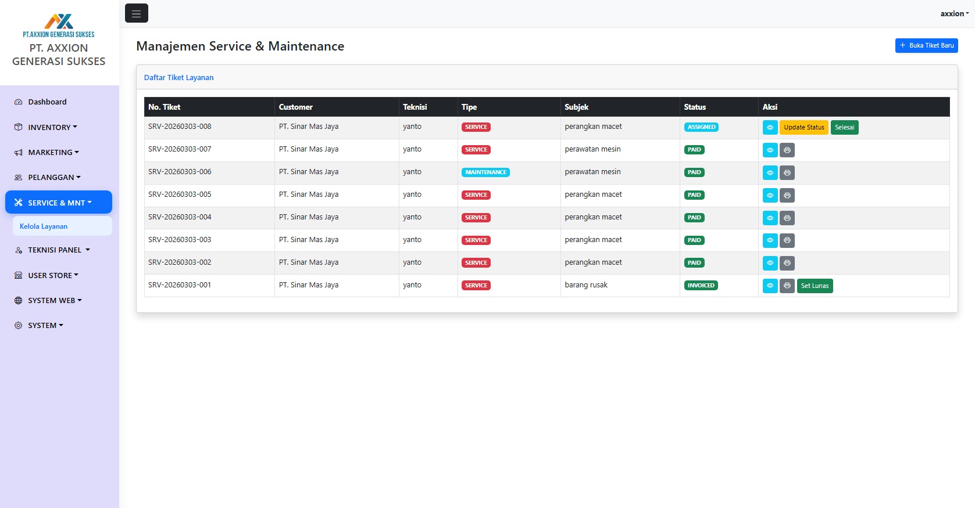View ticket SRV-20260303-006 with the eye icon
This screenshot has height=508, width=975.
tap(770, 172)
